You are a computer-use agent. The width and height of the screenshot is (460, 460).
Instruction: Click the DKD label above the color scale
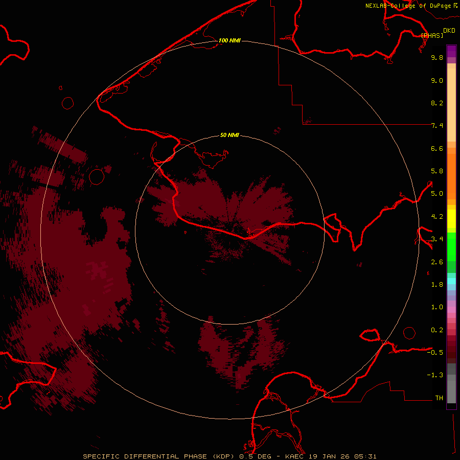(449, 30)
